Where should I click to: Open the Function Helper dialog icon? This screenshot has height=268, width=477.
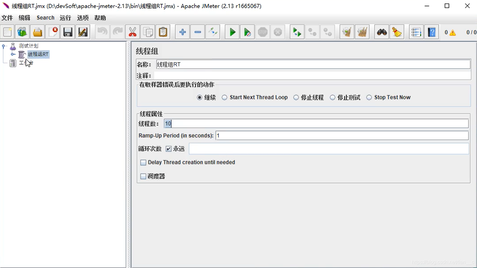click(416, 32)
